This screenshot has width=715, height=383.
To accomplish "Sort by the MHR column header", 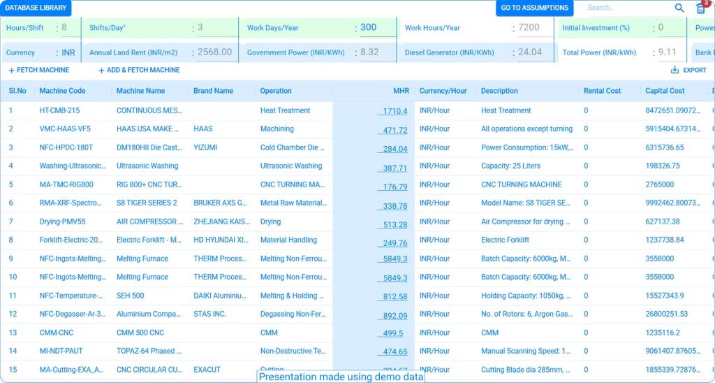I will (401, 91).
